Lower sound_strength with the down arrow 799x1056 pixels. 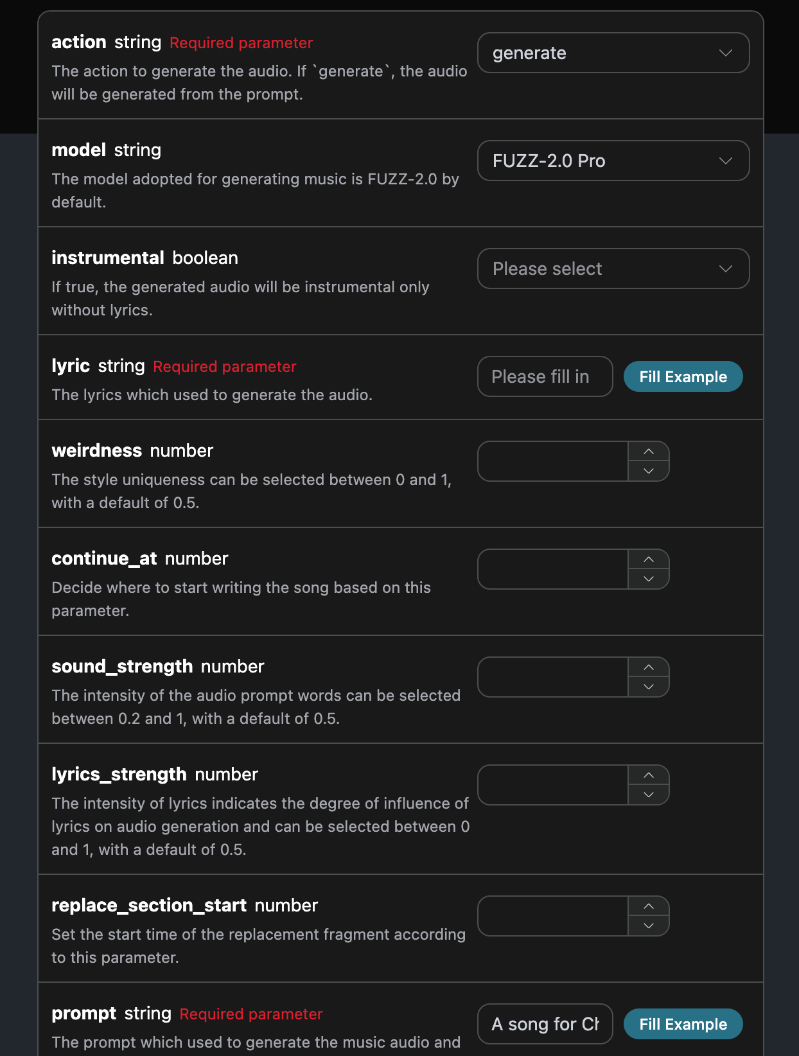(x=649, y=687)
